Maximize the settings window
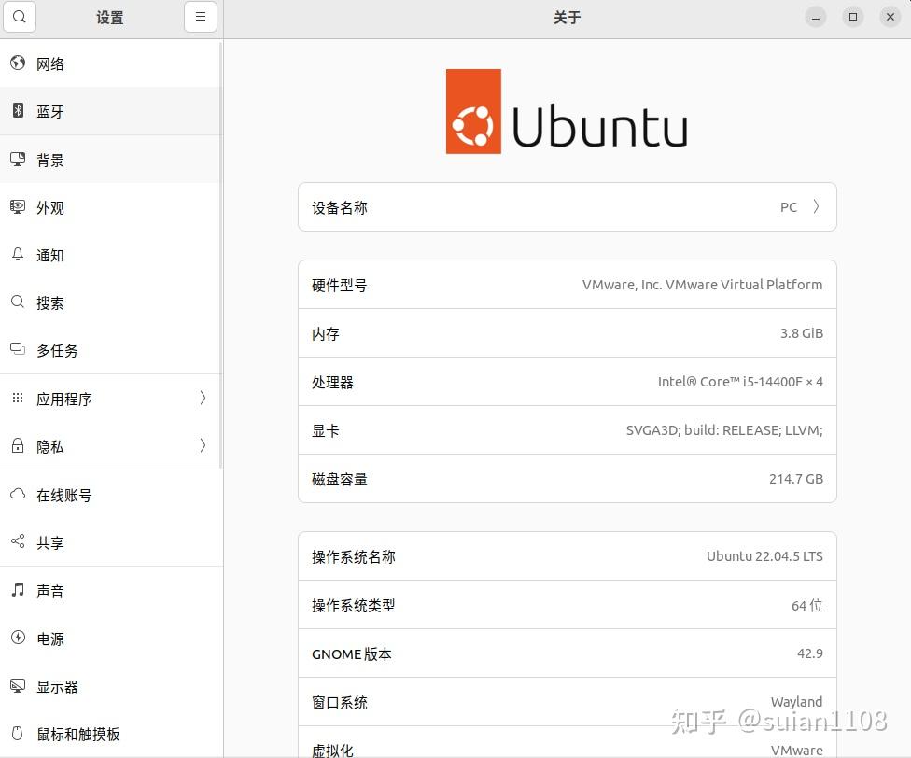 853,17
